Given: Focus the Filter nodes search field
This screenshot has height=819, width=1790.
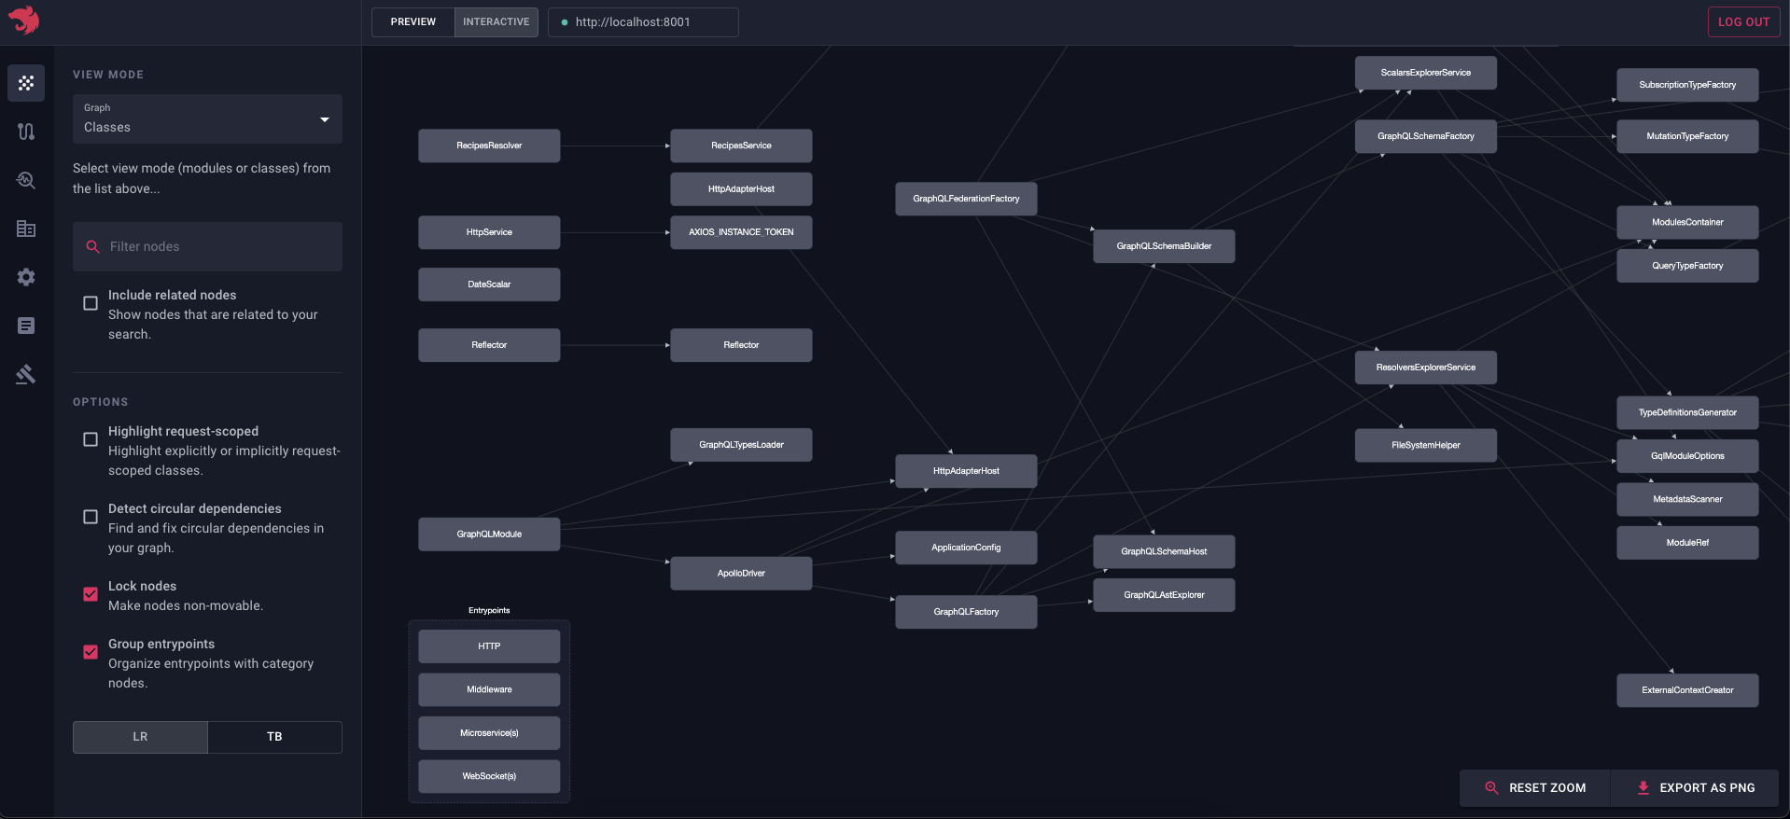Looking at the screenshot, I should click(219, 246).
